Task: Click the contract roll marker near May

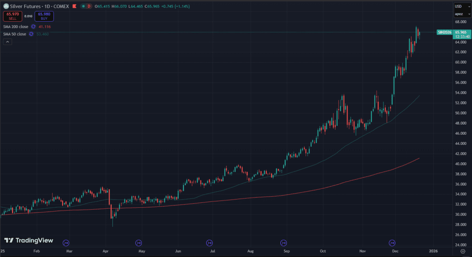Action: [x=139, y=243]
